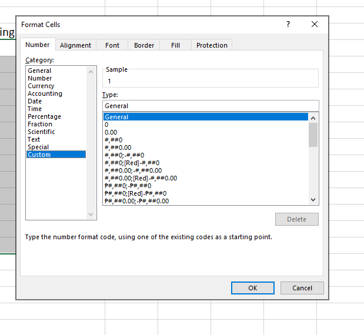Go to the Protection tab
The width and height of the screenshot is (364, 335).
point(212,45)
